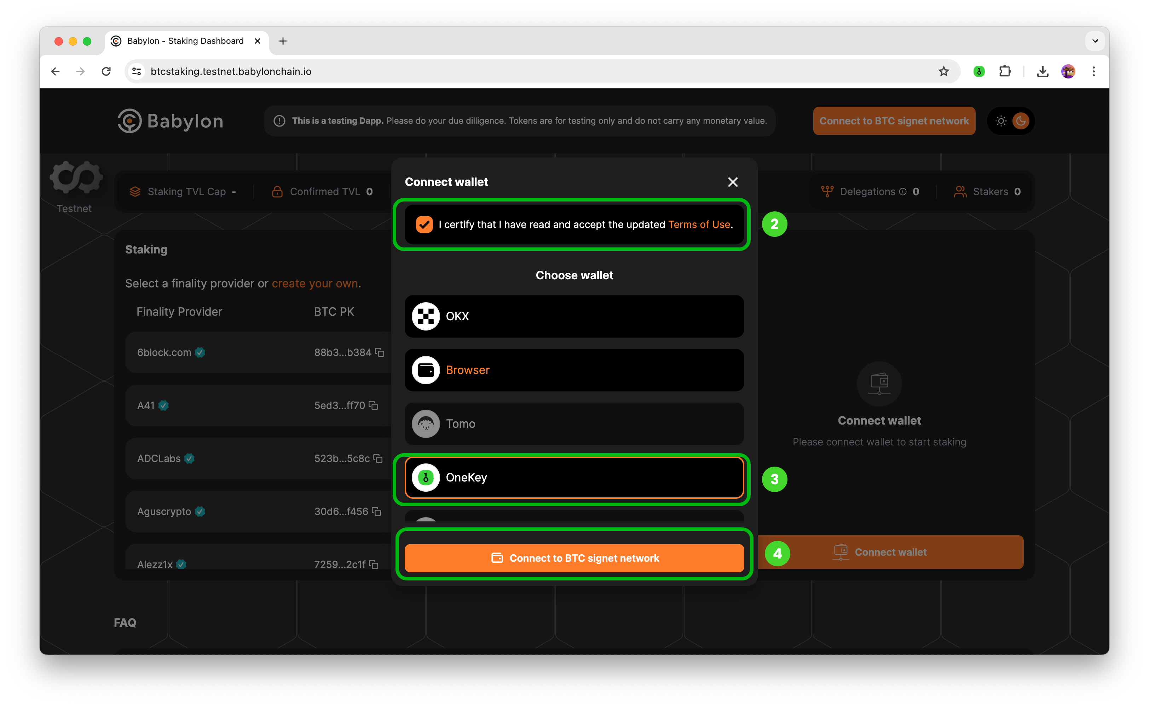Open the Terms of Use link
The width and height of the screenshot is (1149, 707).
[699, 224]
